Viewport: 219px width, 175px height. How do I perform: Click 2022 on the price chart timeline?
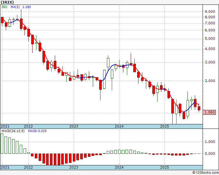[28, 126]
